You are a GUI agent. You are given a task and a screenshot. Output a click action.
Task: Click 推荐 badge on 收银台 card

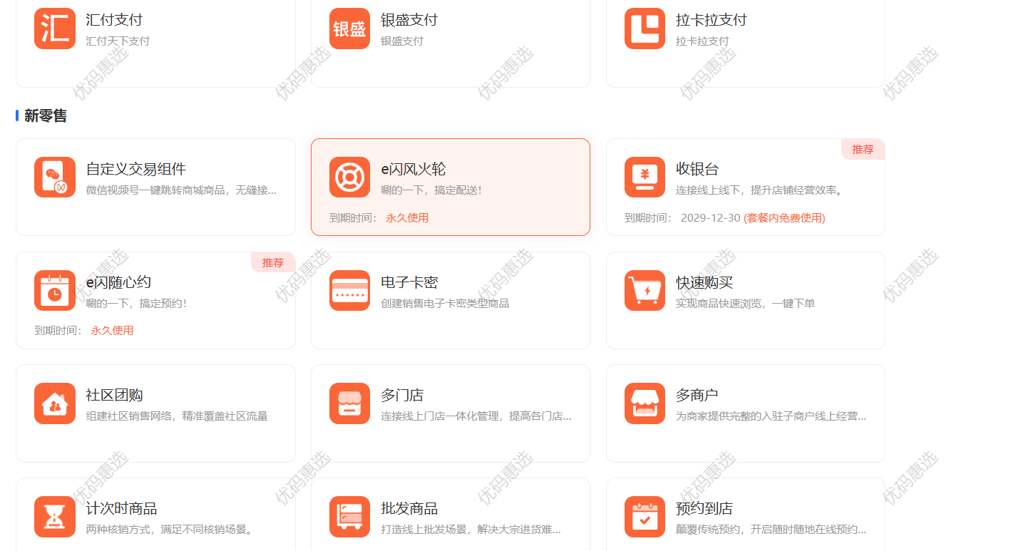coord(863,150)
